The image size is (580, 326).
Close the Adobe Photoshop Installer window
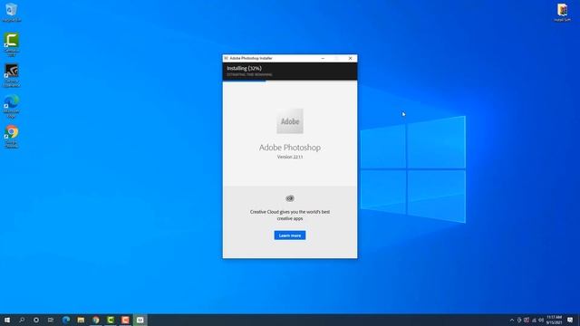tap(351, 58)
